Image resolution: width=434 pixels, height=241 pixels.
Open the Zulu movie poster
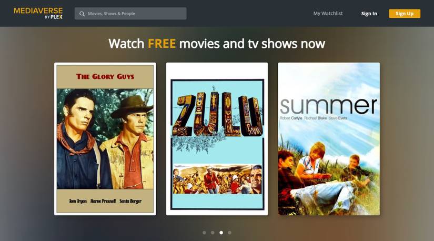(x=217, y=139)
